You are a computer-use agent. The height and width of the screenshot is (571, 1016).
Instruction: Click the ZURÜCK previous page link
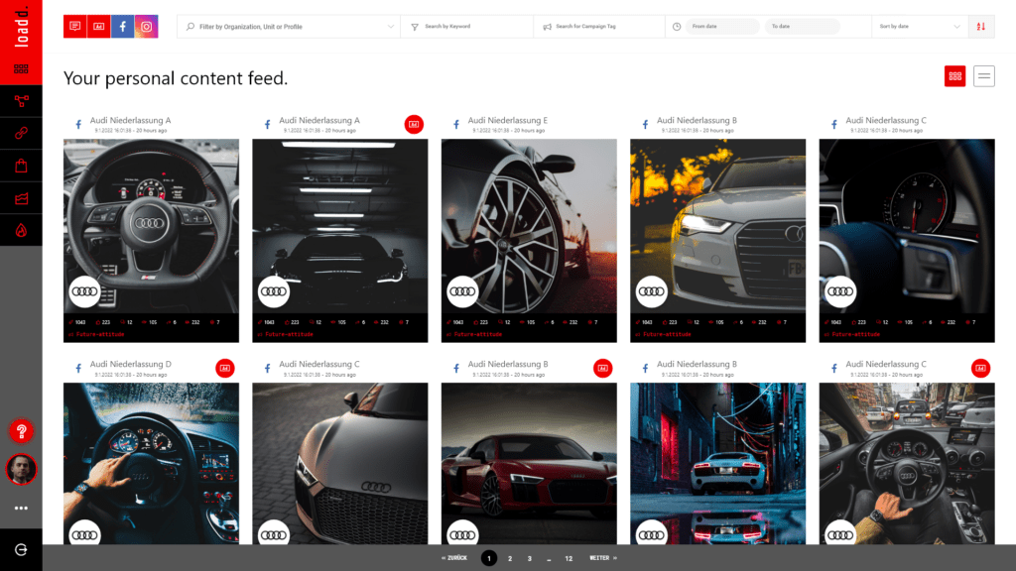[x=454, y=558]
